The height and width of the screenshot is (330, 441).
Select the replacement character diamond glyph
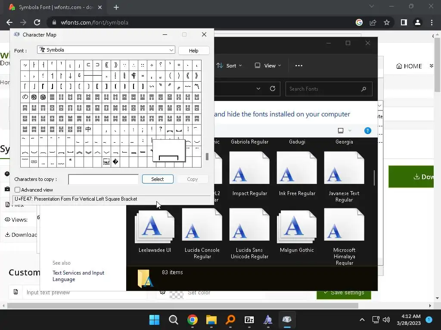[x=115, y=162]
